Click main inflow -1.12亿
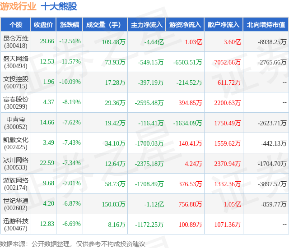289x248 pixels. tap(154, 204)
